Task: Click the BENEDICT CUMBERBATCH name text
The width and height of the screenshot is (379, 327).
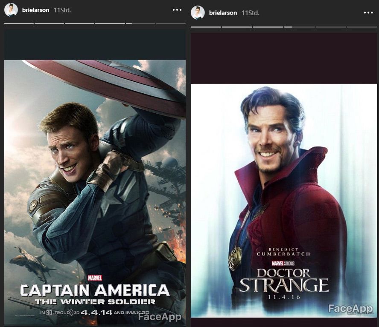Action: click(x=283, y=252)
